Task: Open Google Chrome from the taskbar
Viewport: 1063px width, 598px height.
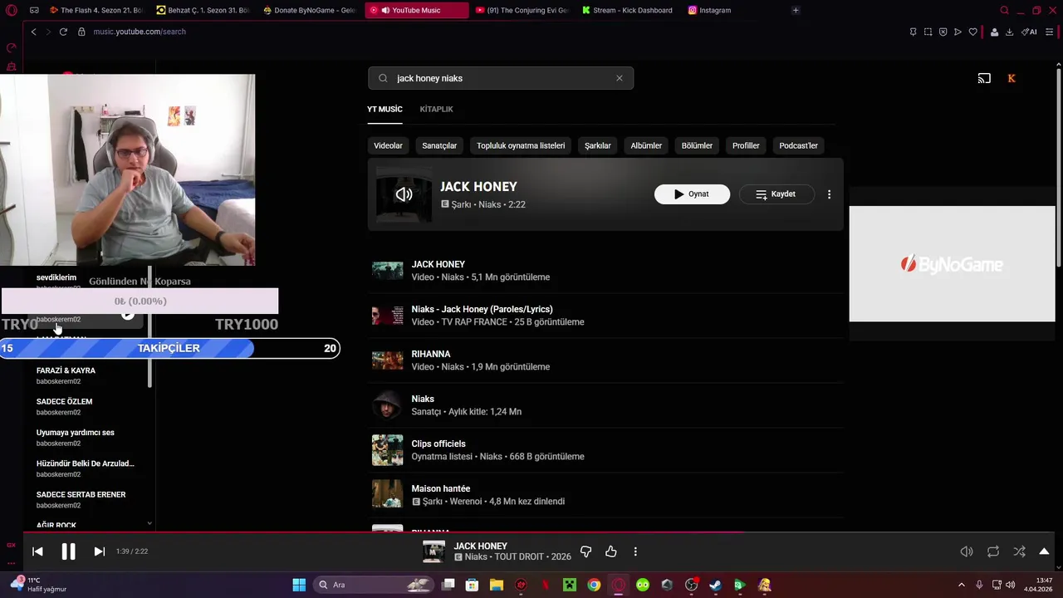Action: point(594,585)
